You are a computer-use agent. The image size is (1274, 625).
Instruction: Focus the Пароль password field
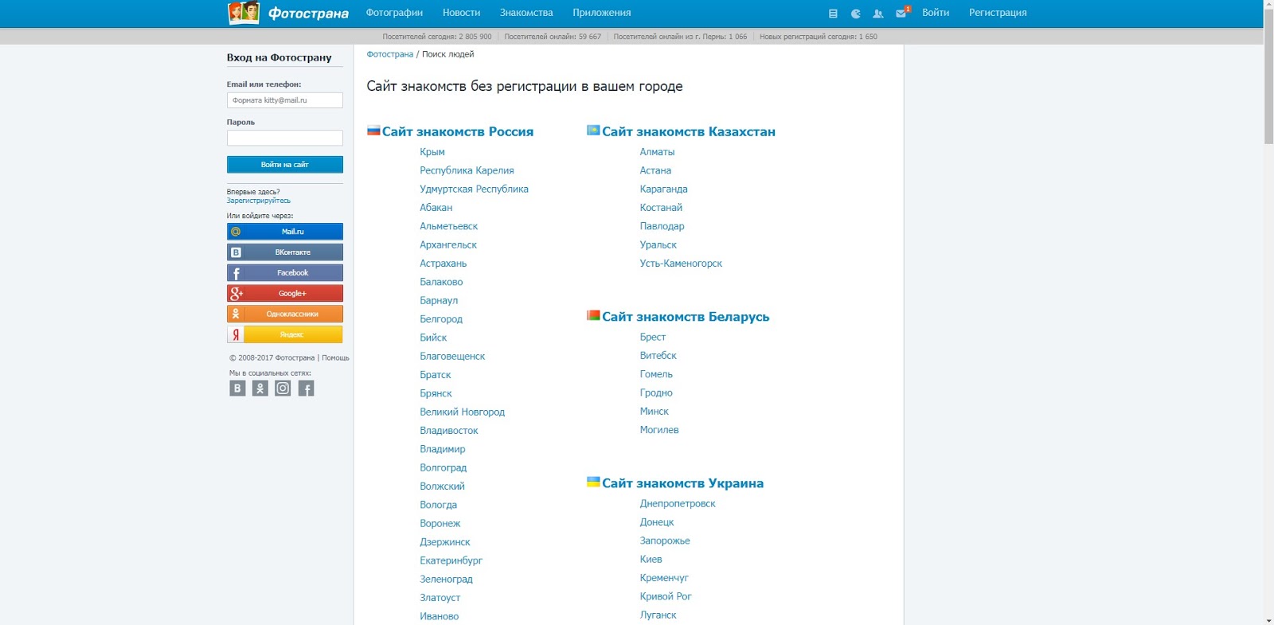284,138
